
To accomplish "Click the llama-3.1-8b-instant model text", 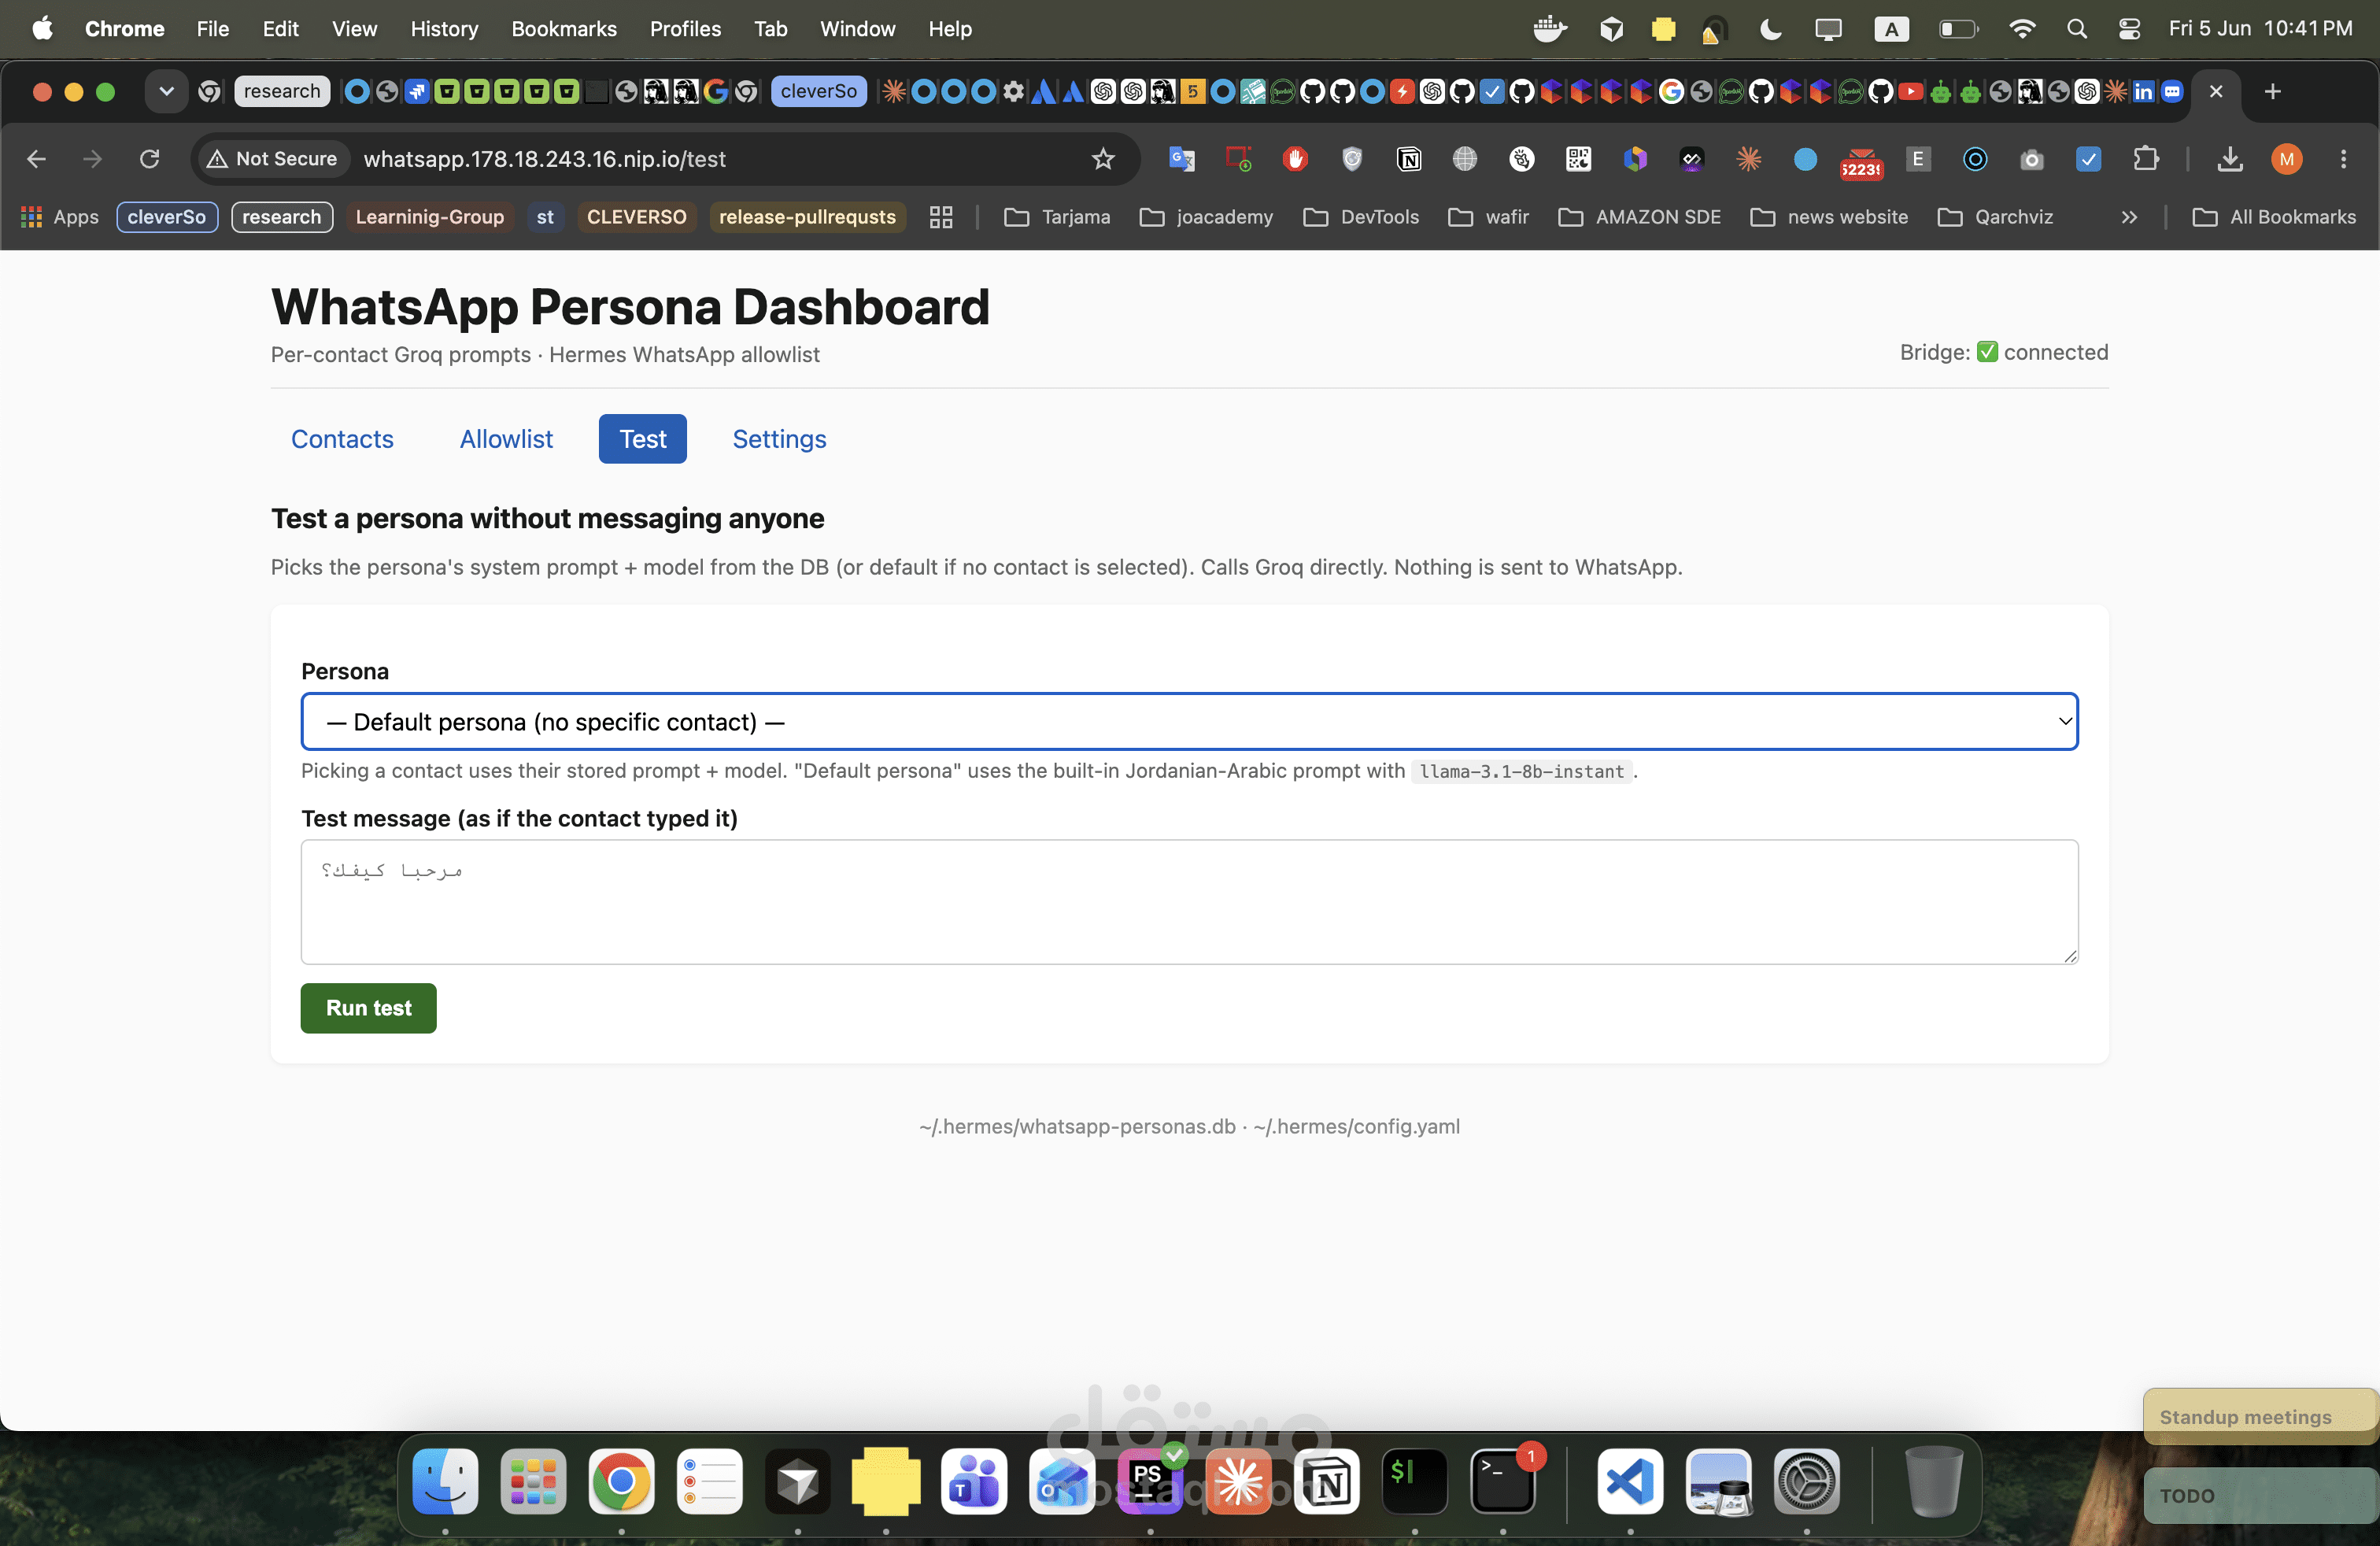I will pos(1521,771).
